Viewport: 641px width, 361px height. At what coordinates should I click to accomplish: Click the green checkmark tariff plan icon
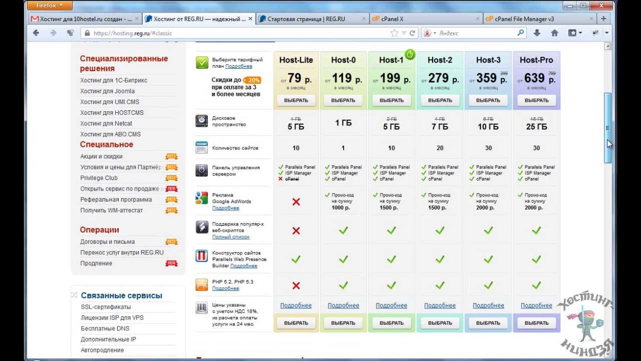[202, 63]
